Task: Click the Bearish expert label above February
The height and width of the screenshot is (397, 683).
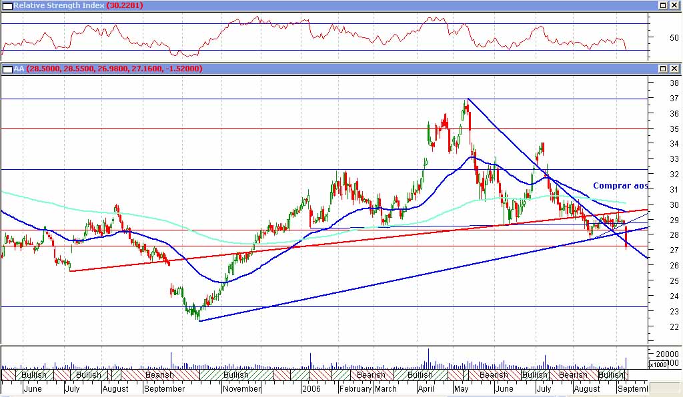Action: [x=371, y=375]
